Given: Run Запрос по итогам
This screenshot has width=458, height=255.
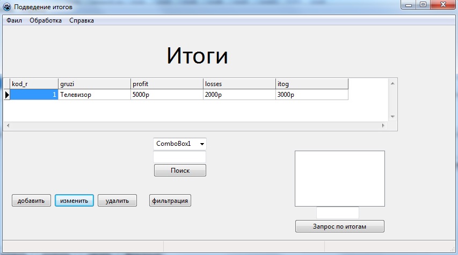Looking at the screenshot, I should (340, 226).
